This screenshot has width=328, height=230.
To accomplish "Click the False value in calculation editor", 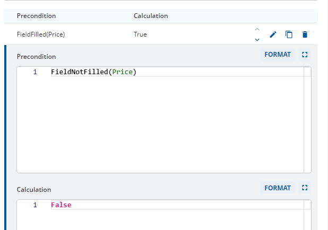I will coord(61,205).
